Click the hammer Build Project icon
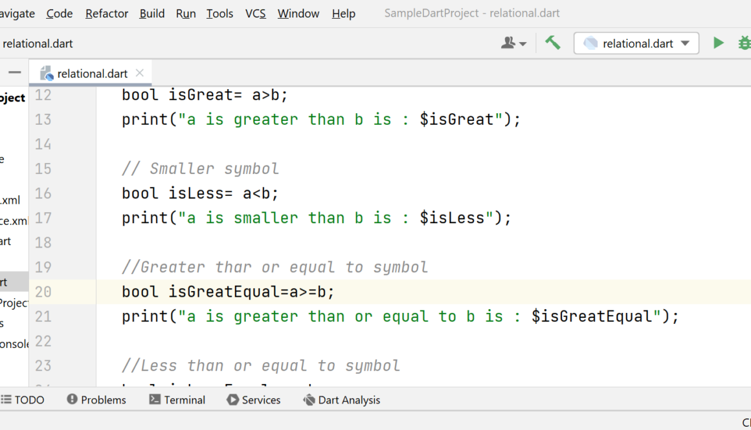Image resolution: width=751 pixels, height=430 pixels. click(x=552, y=43)
